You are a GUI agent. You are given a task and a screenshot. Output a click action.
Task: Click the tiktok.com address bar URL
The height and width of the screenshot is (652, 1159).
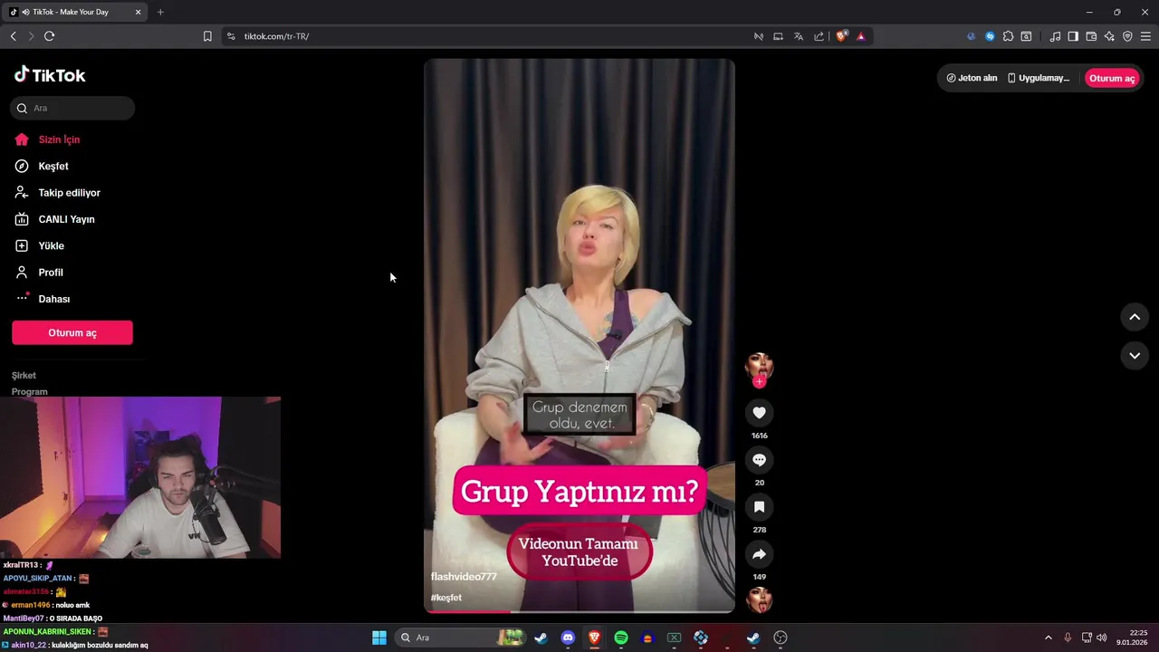pyautogui.click(x=276, y=36)
